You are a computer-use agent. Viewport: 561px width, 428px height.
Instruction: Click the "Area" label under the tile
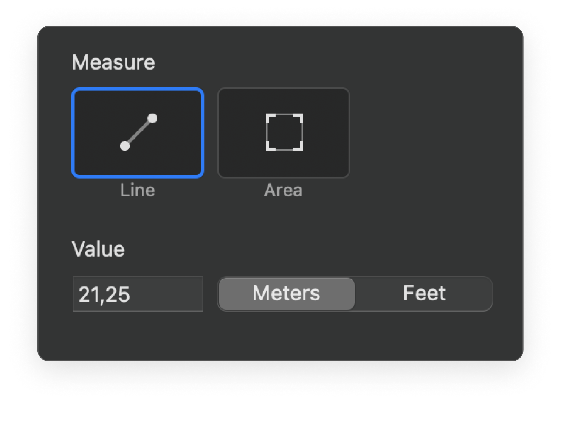pyautogui.click(x=283, y=190)
